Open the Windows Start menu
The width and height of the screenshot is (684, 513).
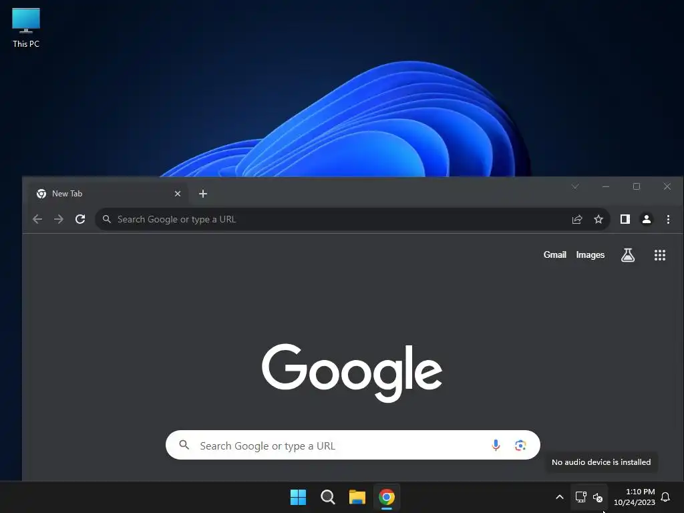(299, 497)
